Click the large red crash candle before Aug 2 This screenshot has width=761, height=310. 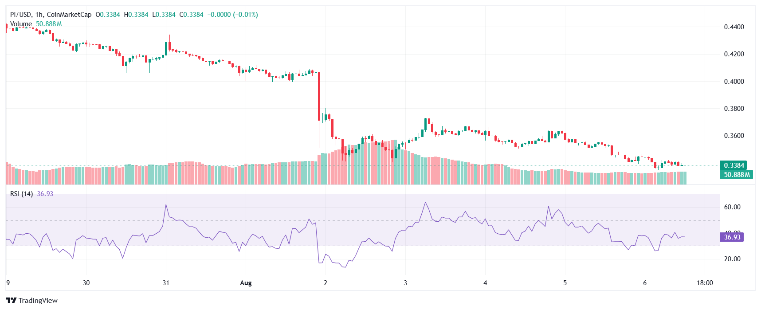(319, 96)
